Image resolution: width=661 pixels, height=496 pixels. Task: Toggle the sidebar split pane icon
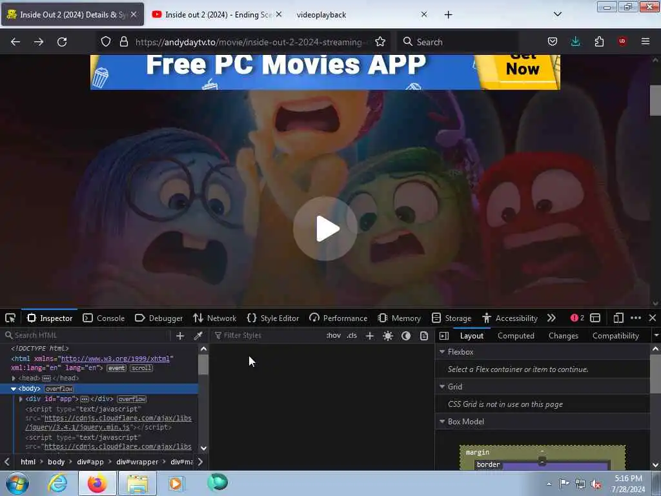[444, 336]
